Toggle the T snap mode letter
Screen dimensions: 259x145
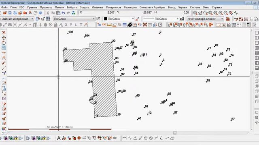pyautogui.click(x=81, y=25)
